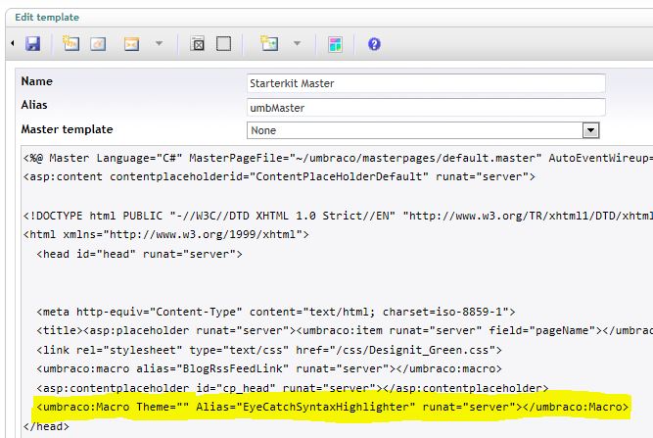Click the html xmlns code line

click(x=165, y=234)
